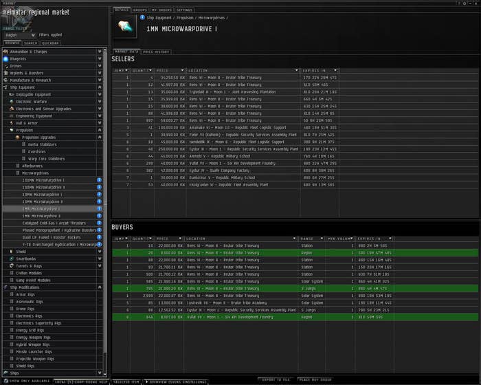Collapse the Propulsion group
The image size is (481, 385).
click(x=100, y=130)
